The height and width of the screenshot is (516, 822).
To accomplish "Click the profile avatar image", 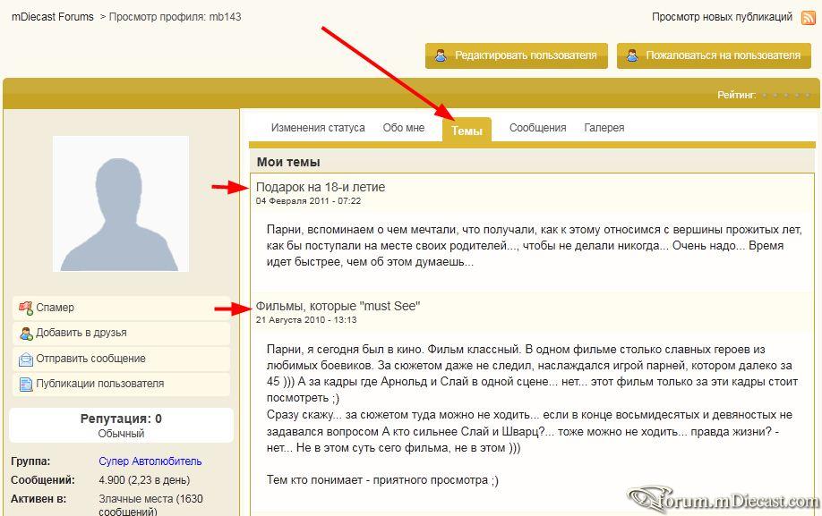I will [x=121, y=204].
